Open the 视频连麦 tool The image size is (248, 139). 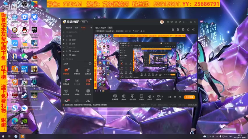coord(66,82)
